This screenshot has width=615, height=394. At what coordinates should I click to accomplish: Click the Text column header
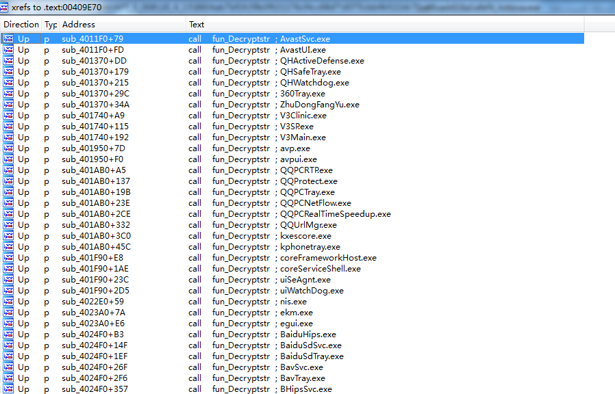[x=197, y=24]
